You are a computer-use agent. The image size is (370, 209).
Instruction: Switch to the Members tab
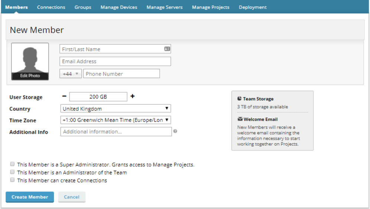[x=16, y=7]
